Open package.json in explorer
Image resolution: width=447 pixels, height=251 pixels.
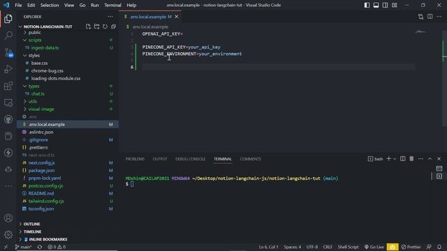click(x=41, y=170)
